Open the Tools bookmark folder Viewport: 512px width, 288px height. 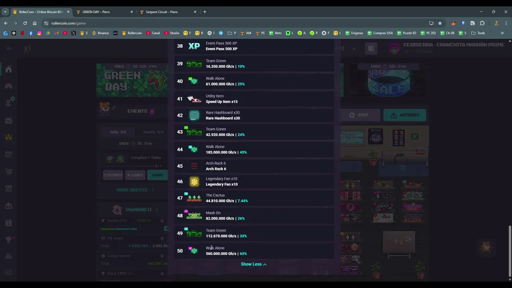pyautogui.click(x=478, y=33)
